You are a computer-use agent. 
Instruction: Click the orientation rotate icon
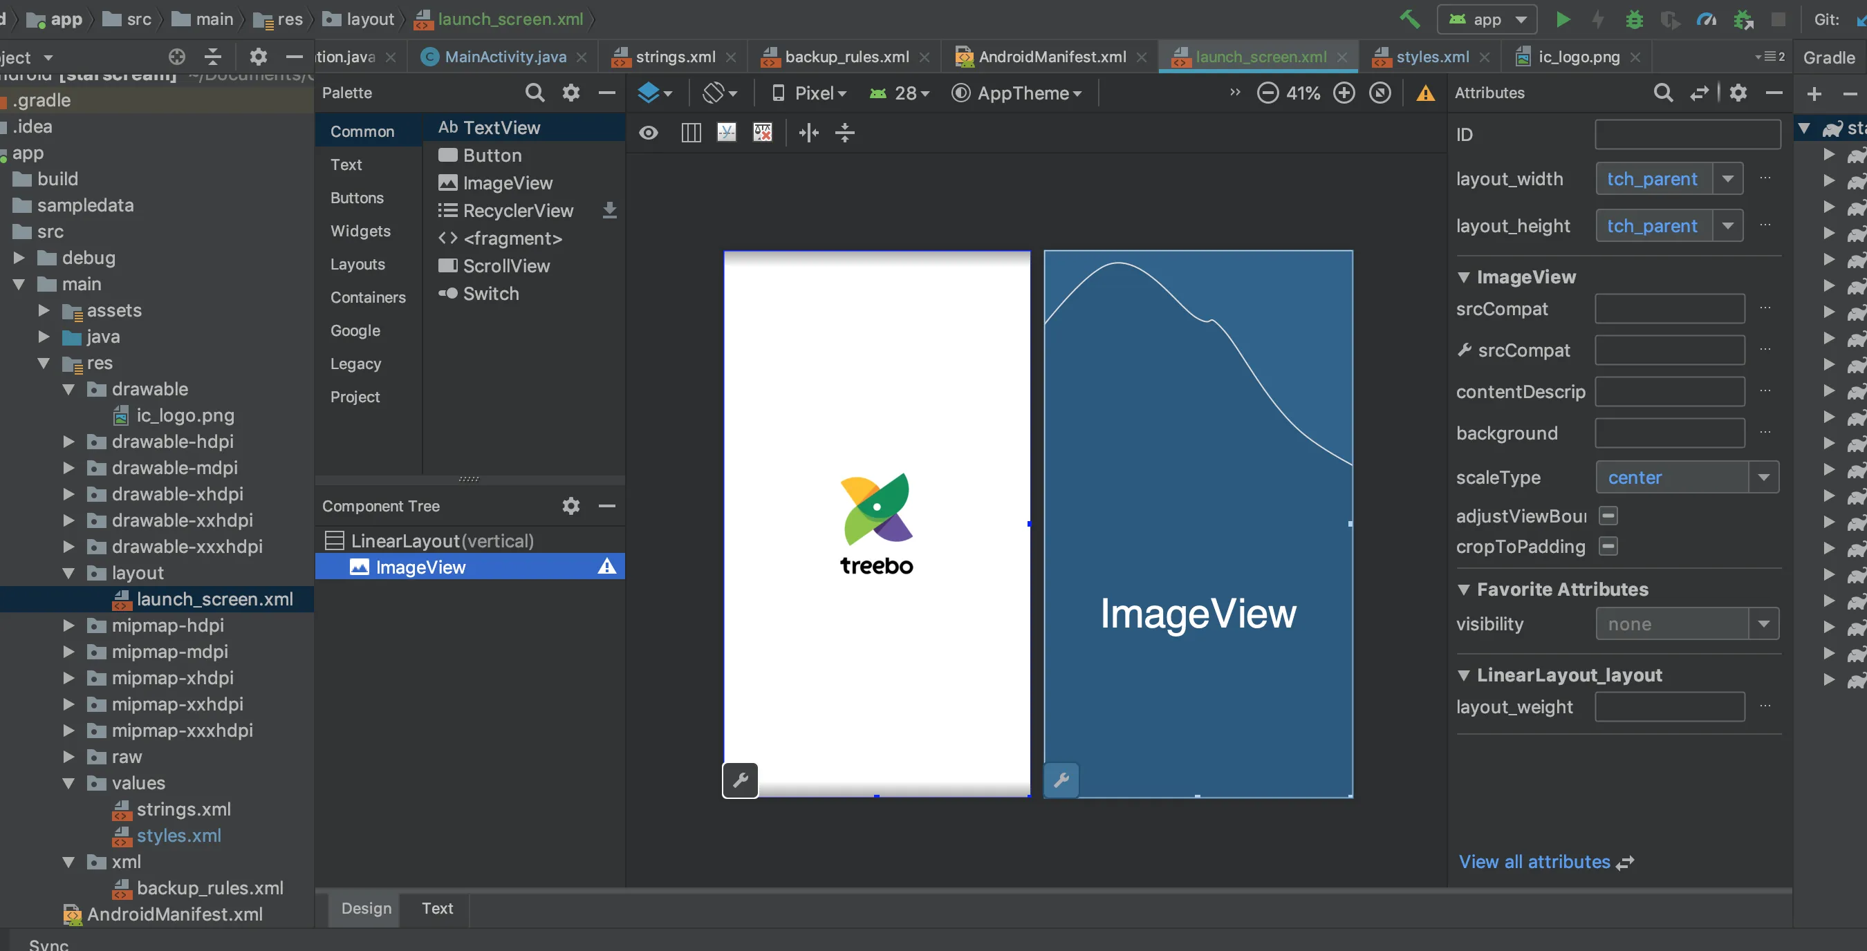[x=714, y=93]
